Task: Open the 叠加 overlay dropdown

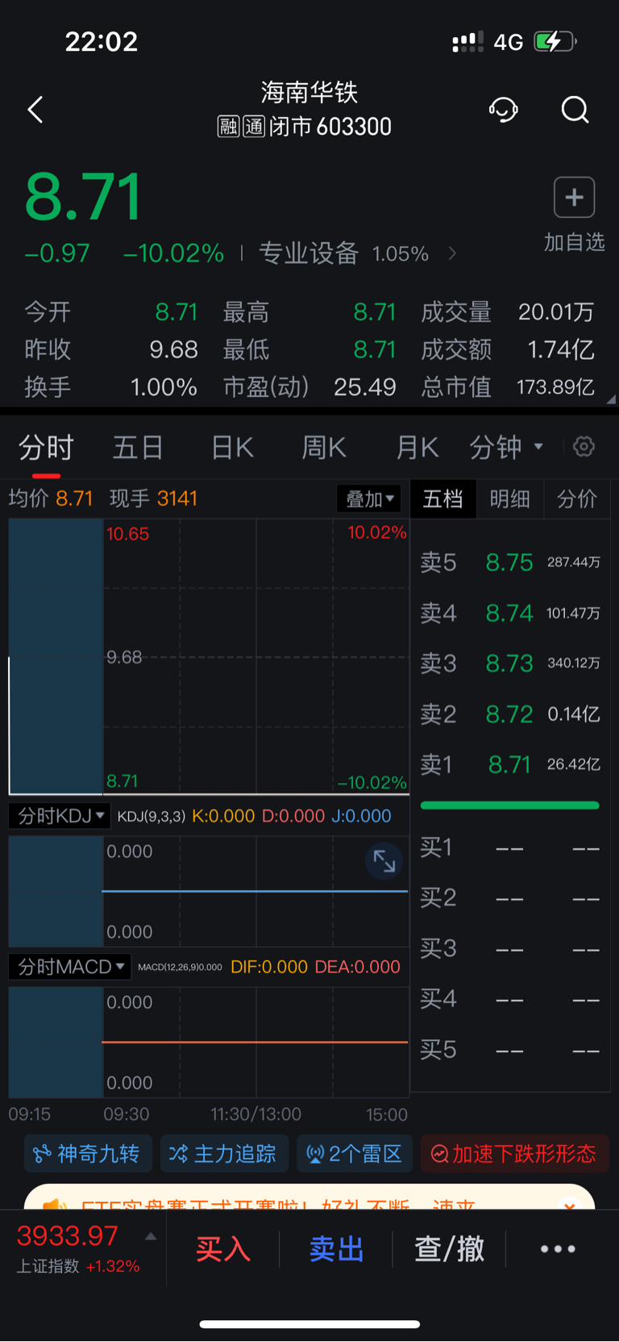Action: click(369, 499)
